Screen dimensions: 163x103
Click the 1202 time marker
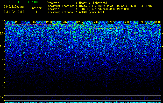[33, 22]
